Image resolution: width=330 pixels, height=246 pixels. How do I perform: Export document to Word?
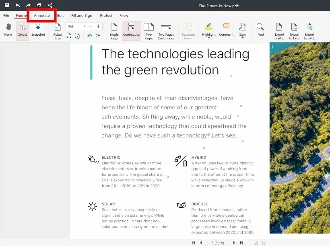(279, 31)
